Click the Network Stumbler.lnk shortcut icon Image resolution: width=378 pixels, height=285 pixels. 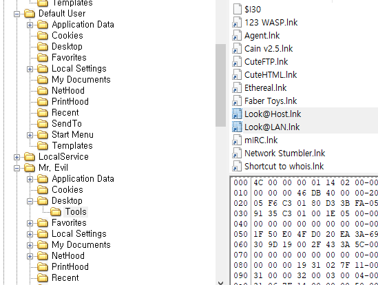coord(237,153)
